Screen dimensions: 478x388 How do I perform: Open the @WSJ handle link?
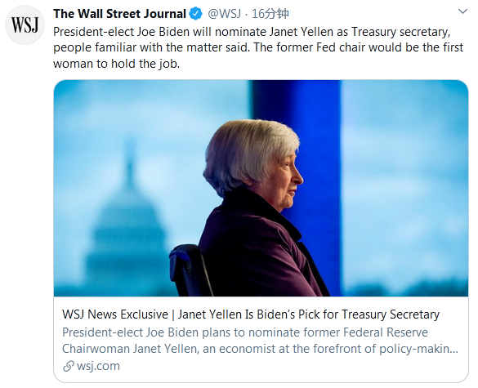225,14
